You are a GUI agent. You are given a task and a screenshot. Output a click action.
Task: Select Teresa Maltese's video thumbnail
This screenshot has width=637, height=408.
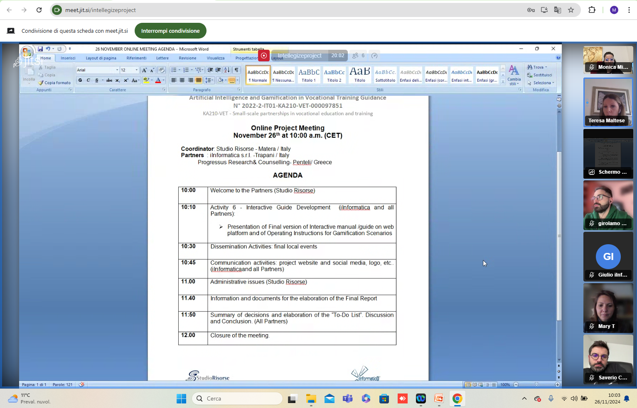(x=608, y=102)
